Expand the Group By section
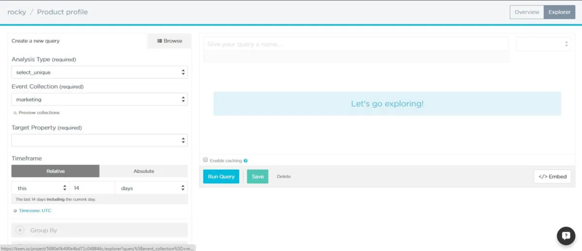The image size is (582, 251). pos(99,230)
